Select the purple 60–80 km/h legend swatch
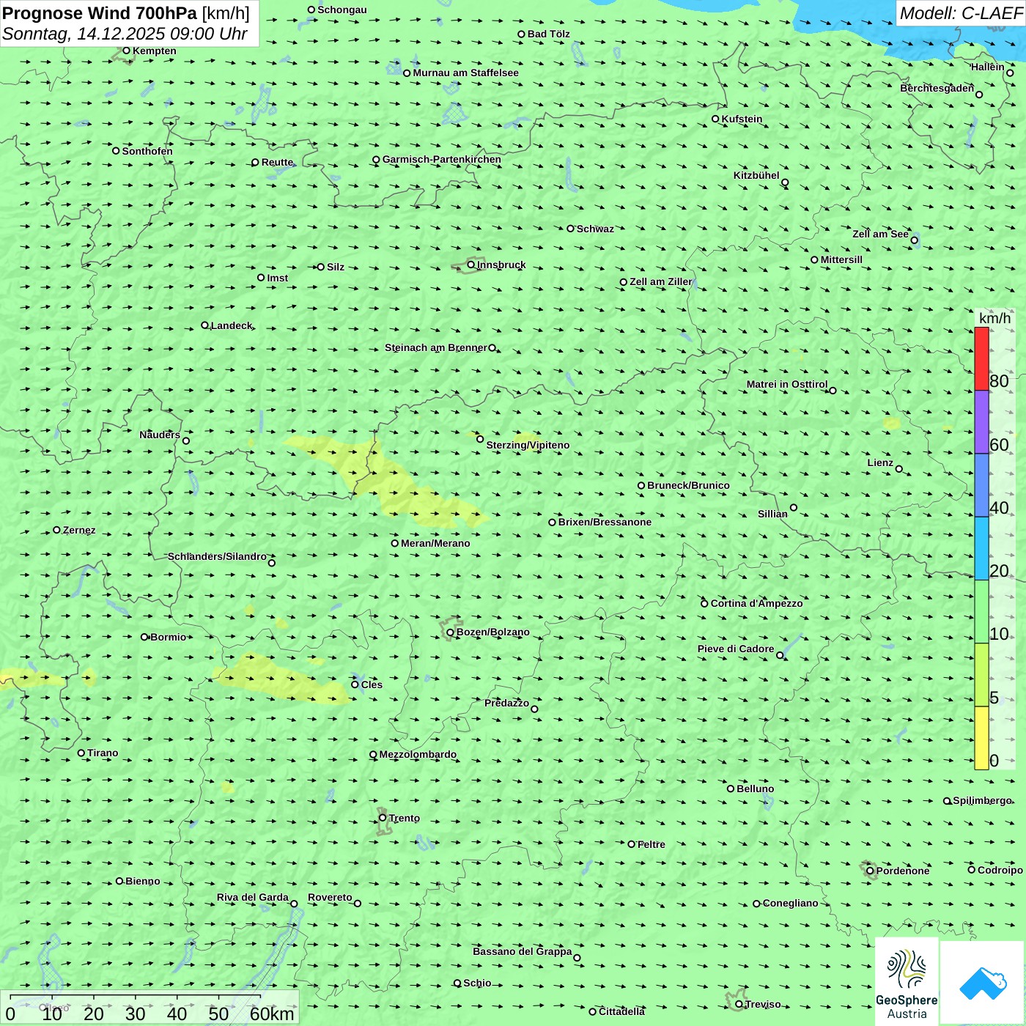 point(981,422)
